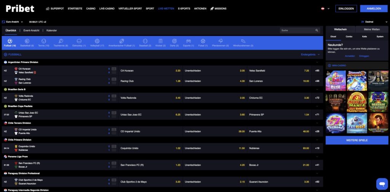Select the Futsal sport icon

pyautogui.click(x=203, y=41)
